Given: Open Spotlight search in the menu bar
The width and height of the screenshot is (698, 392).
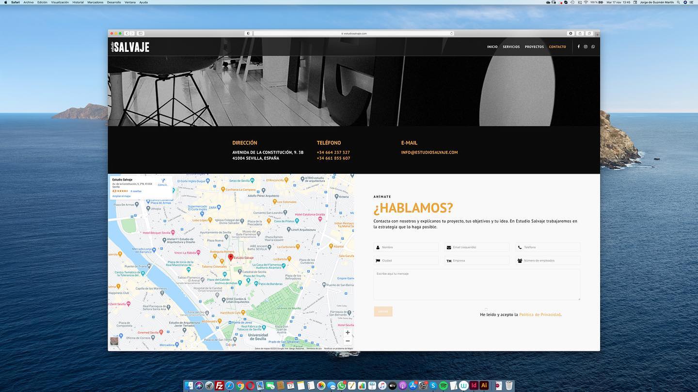Looking at the screenshot, I should pos(679,2).
